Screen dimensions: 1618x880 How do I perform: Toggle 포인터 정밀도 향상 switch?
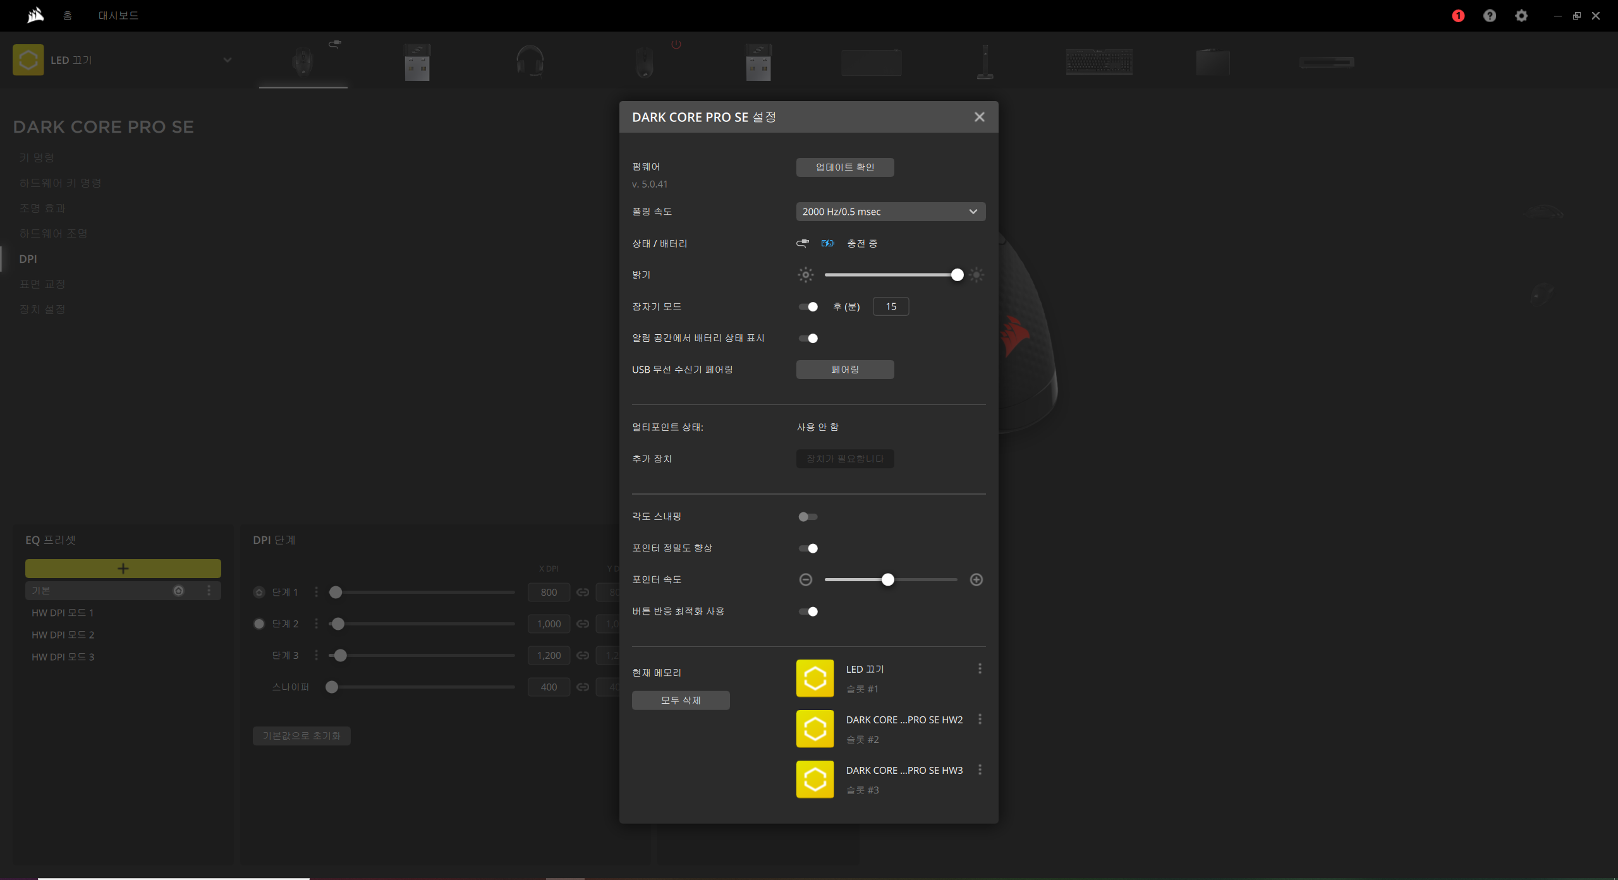[808, 548]
